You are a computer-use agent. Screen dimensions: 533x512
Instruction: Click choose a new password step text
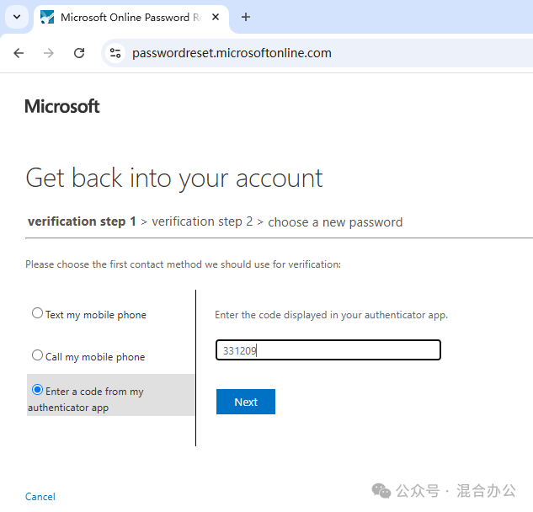(335, 222)
